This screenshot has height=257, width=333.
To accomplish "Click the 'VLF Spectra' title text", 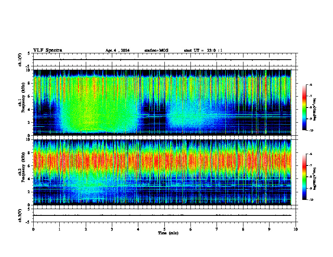I will [48, 50].
